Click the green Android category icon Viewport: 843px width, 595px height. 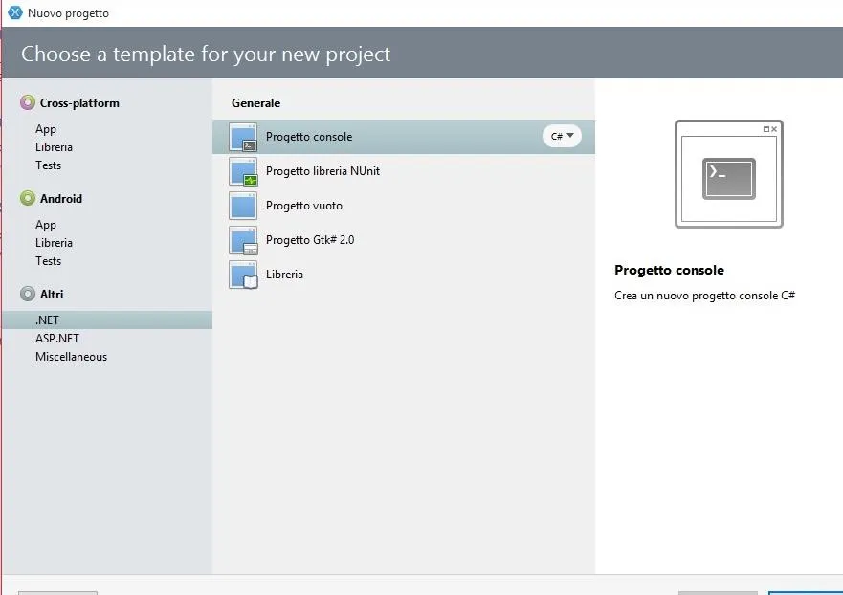28,198
